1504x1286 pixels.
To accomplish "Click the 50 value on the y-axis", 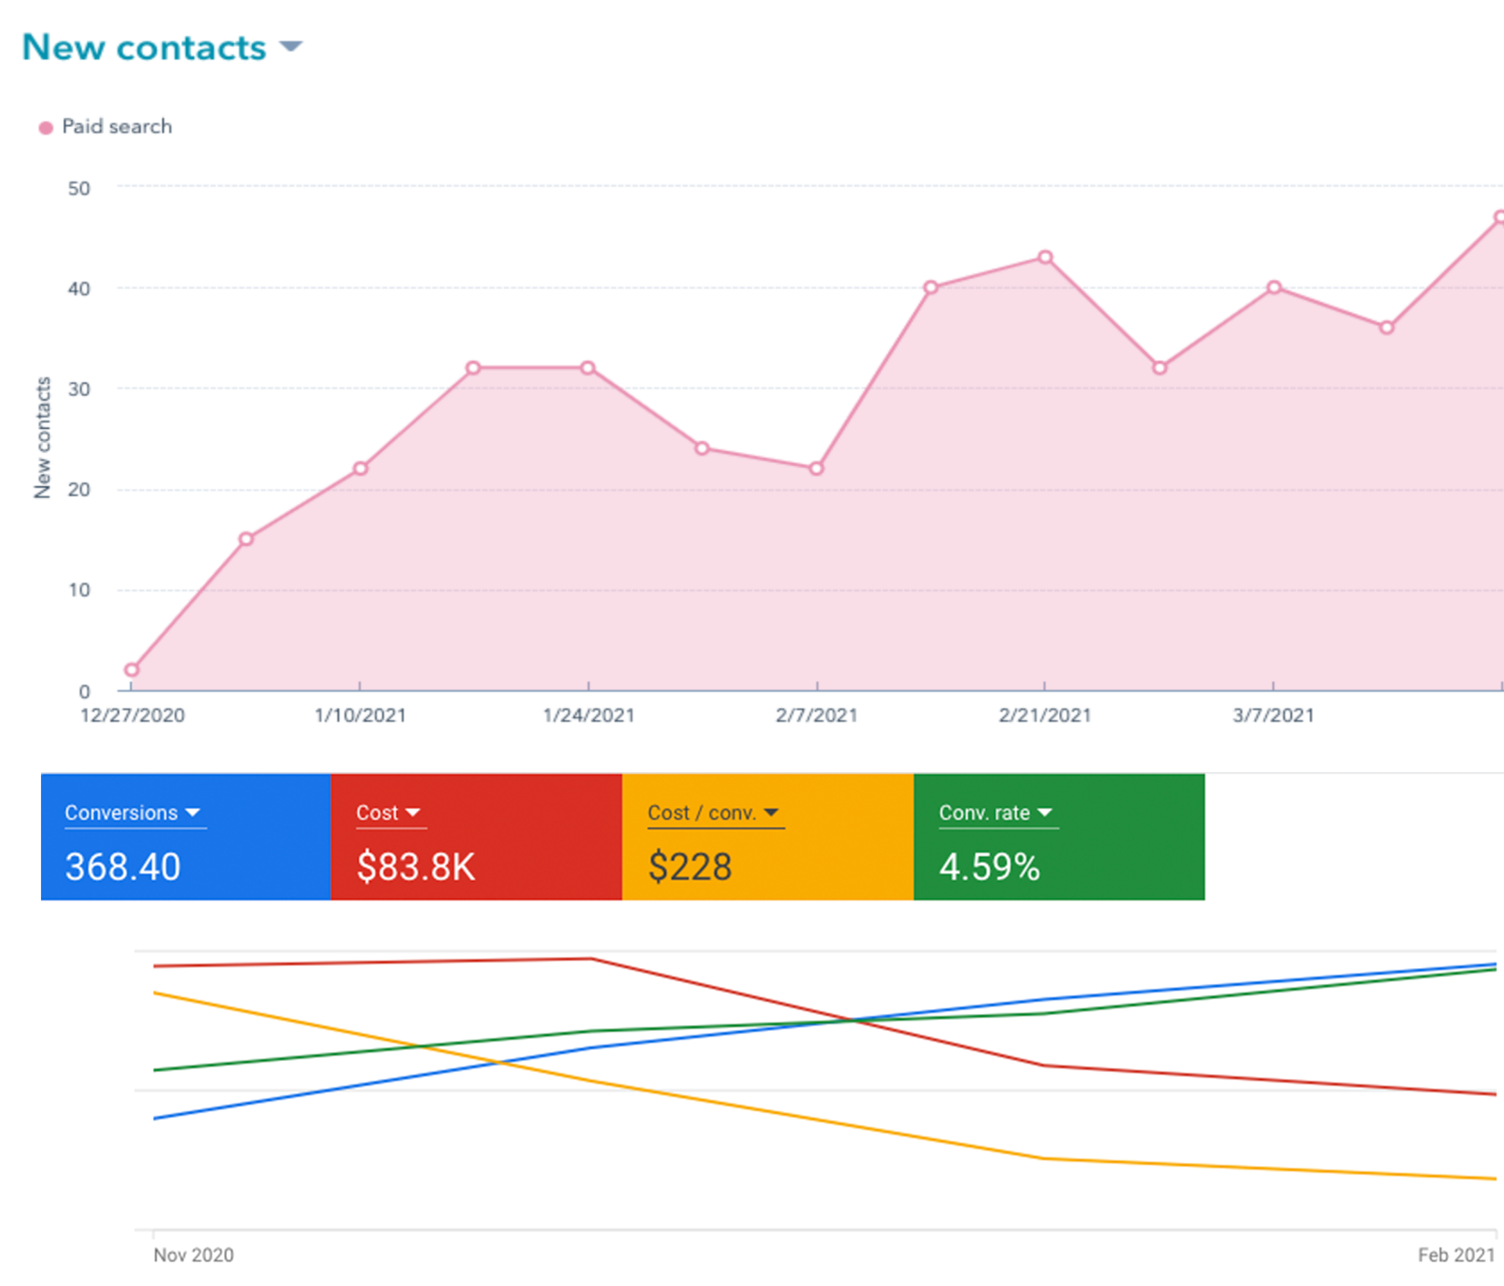I will 79,189.
